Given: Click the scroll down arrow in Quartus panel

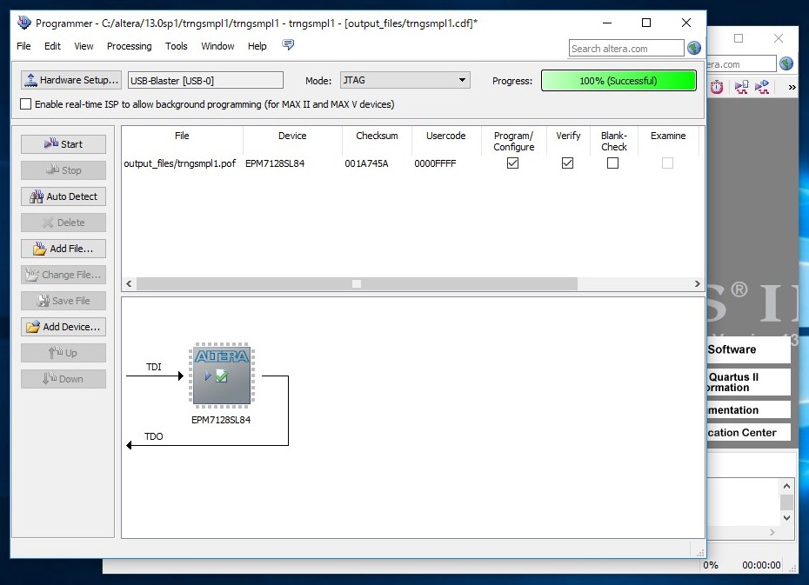Looking at the screenshot, I should click(x=786, y=518).
